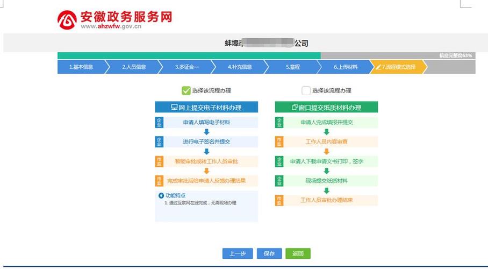Screen dimensions: 488x269
Task: Switch to step 3.多证合一
Action: pos(187,67)
